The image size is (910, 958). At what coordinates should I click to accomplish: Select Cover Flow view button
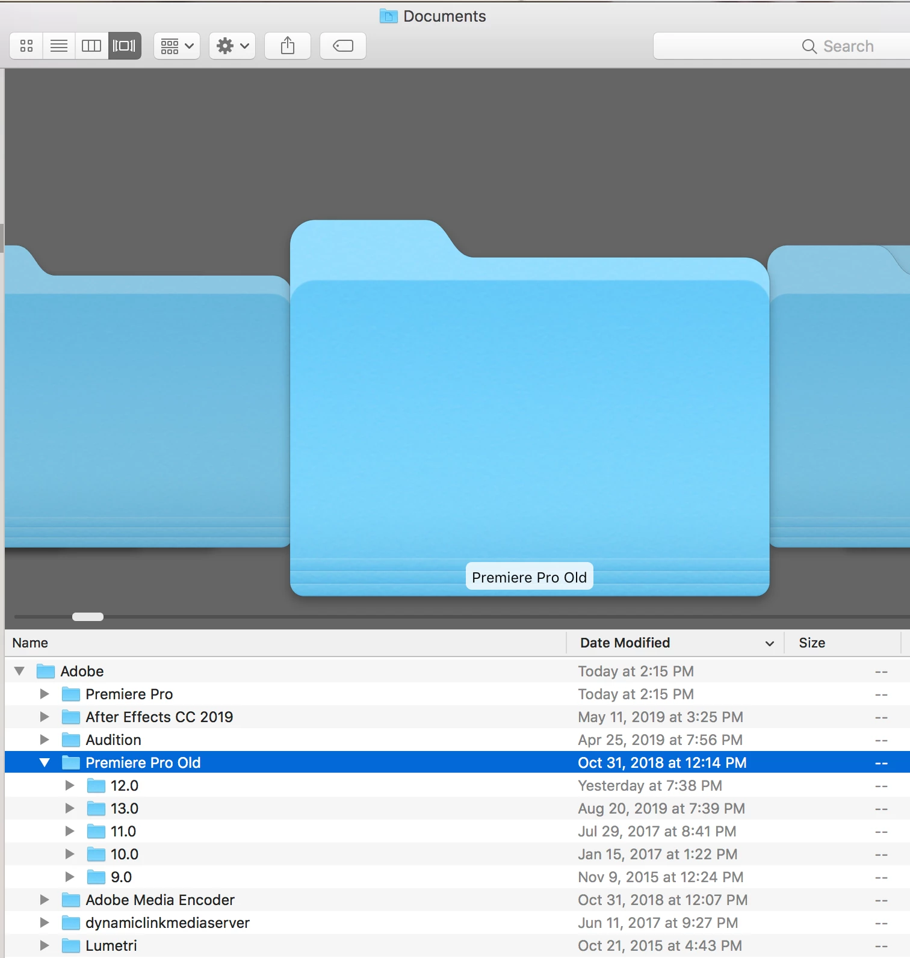(x=125, y=46)
